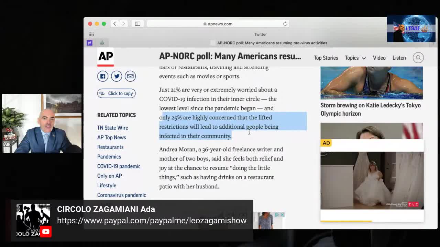
Task: Open the AP site search magnifier
Action: pyautogui.click(x=418, y=58)
